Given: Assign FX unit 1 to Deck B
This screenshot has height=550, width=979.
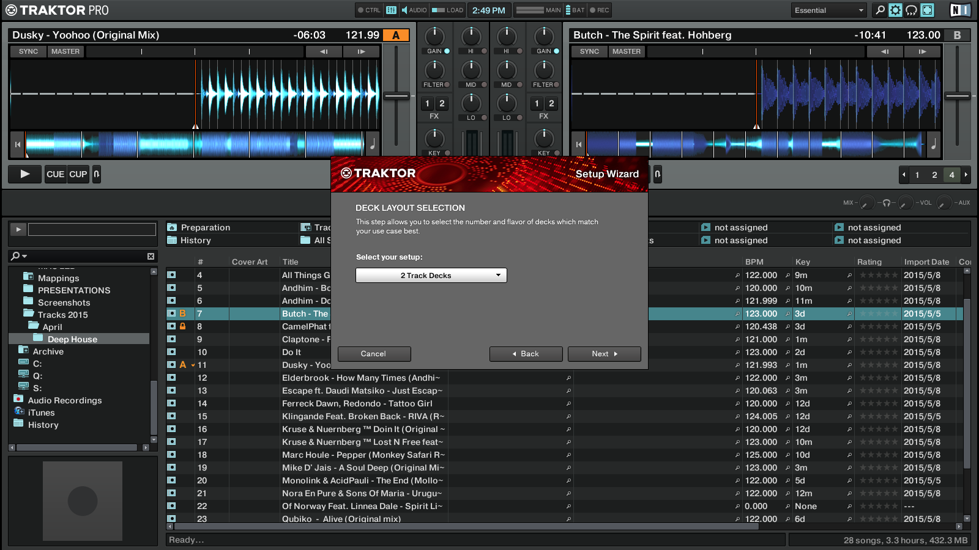Looking at the screenshot, I should click(537, 103).
